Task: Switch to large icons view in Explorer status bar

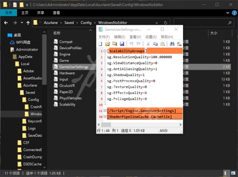Action: coord(233,173)
